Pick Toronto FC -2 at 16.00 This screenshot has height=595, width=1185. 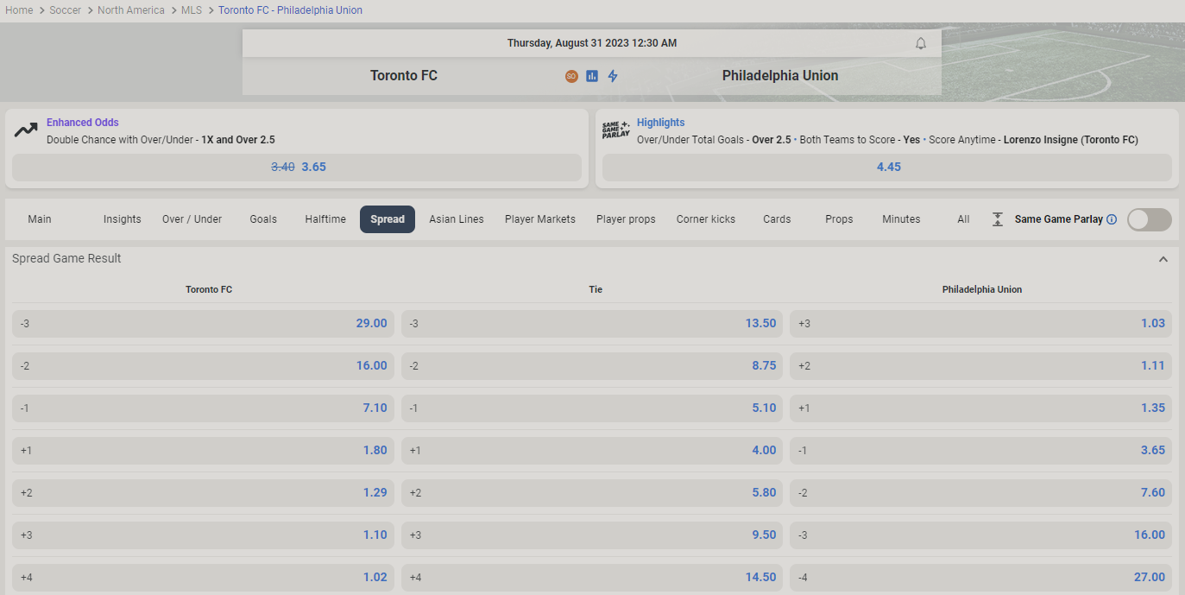(203, 366)
